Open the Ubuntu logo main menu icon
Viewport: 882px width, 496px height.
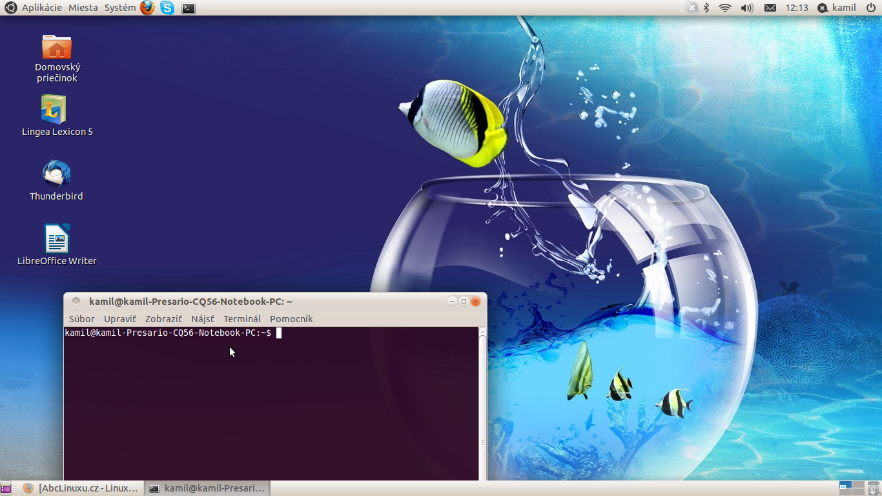point(10,8)
